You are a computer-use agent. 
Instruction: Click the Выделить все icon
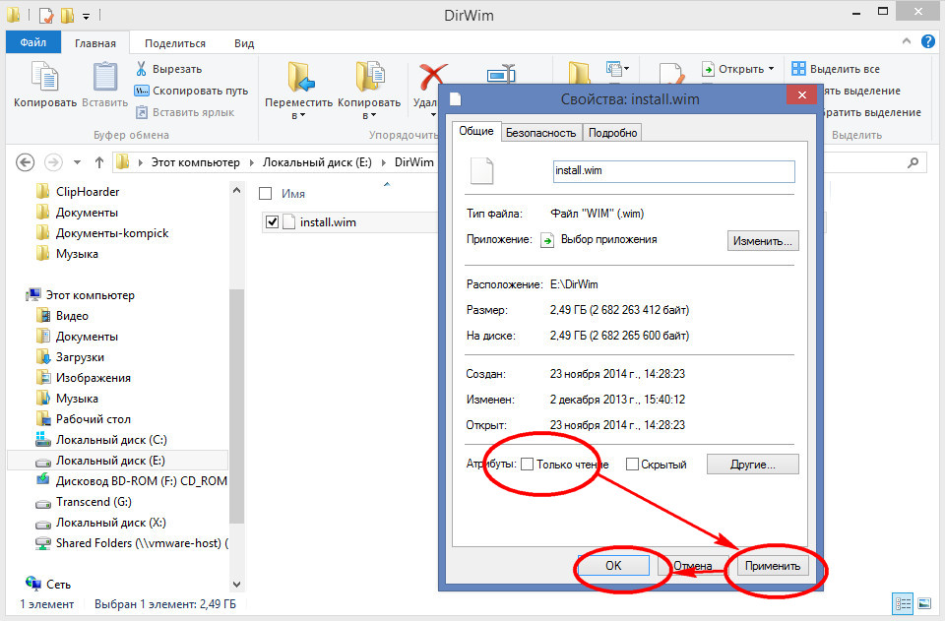coord(798,69)
